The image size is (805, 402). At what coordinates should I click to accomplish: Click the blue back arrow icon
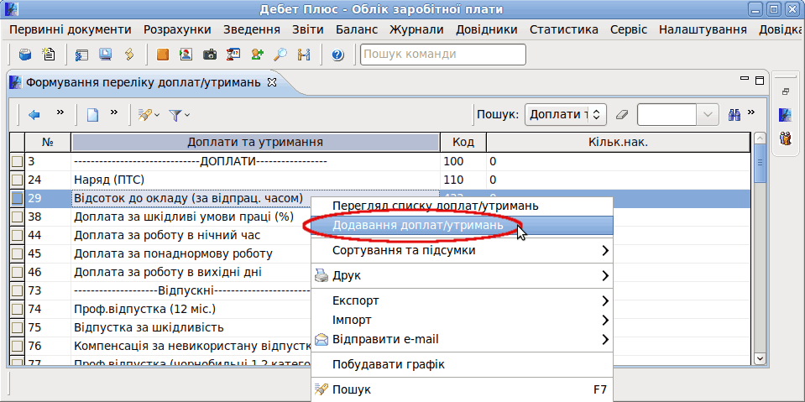coord(34,115)
